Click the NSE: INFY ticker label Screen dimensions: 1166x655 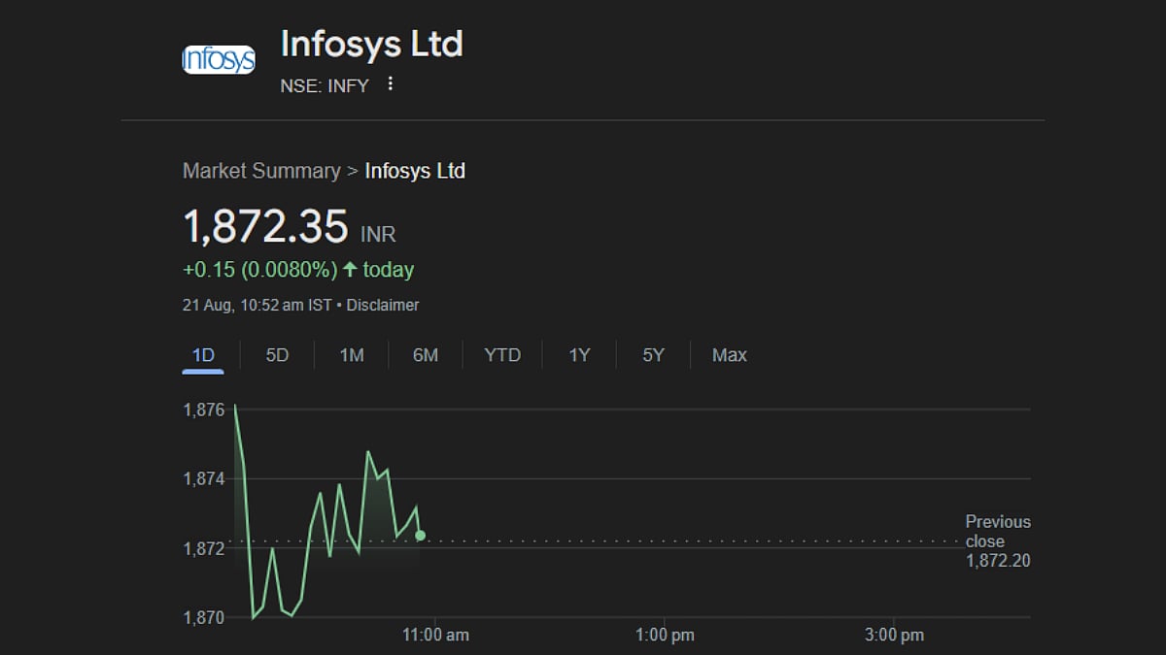[325, 85]
